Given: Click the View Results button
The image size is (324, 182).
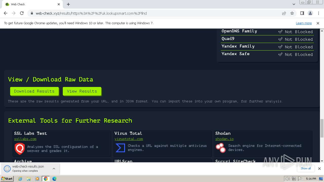Looking at the screenshot, I should [x=82, y=91].
